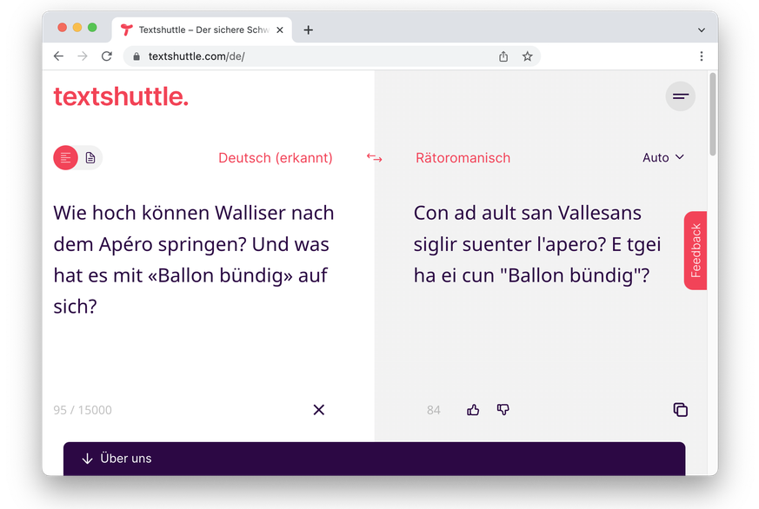759x509 pixels.
Task: Click into the German source text field
Action: [196, 260]
